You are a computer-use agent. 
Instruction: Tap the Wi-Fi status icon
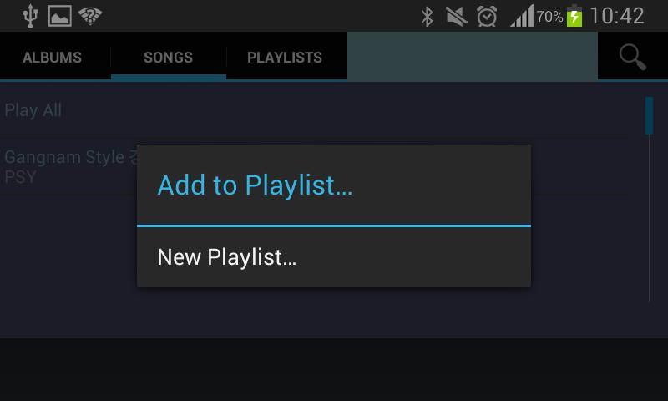[90, 16]
